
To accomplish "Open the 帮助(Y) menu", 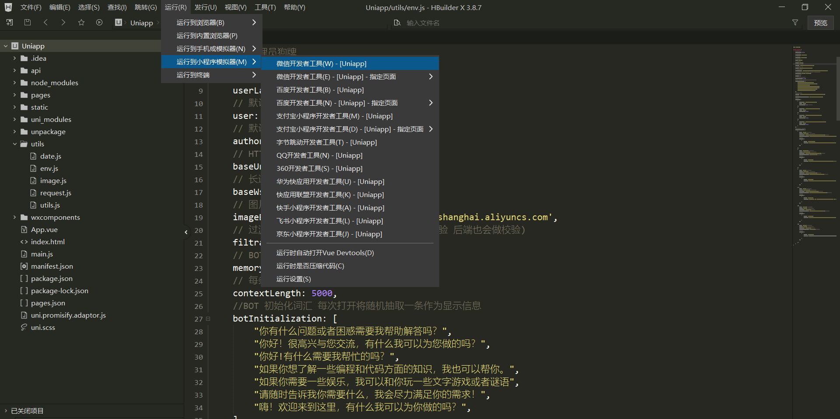I will 294,7.
